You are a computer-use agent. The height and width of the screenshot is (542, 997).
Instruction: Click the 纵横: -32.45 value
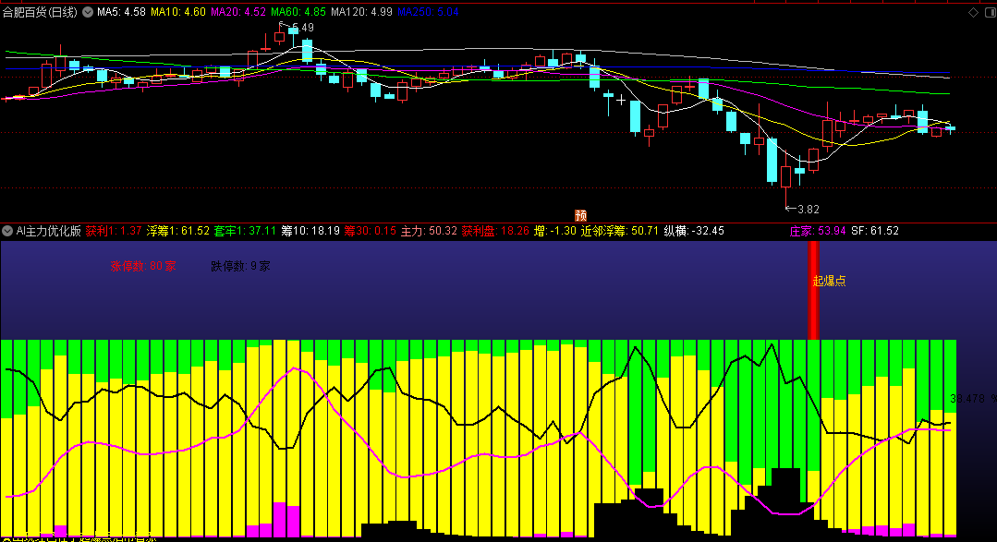(694, 231)
